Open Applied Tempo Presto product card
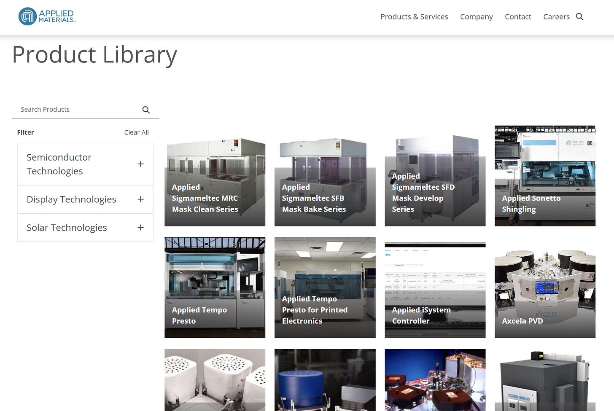614x411 pixels. [x=215, y=287]
